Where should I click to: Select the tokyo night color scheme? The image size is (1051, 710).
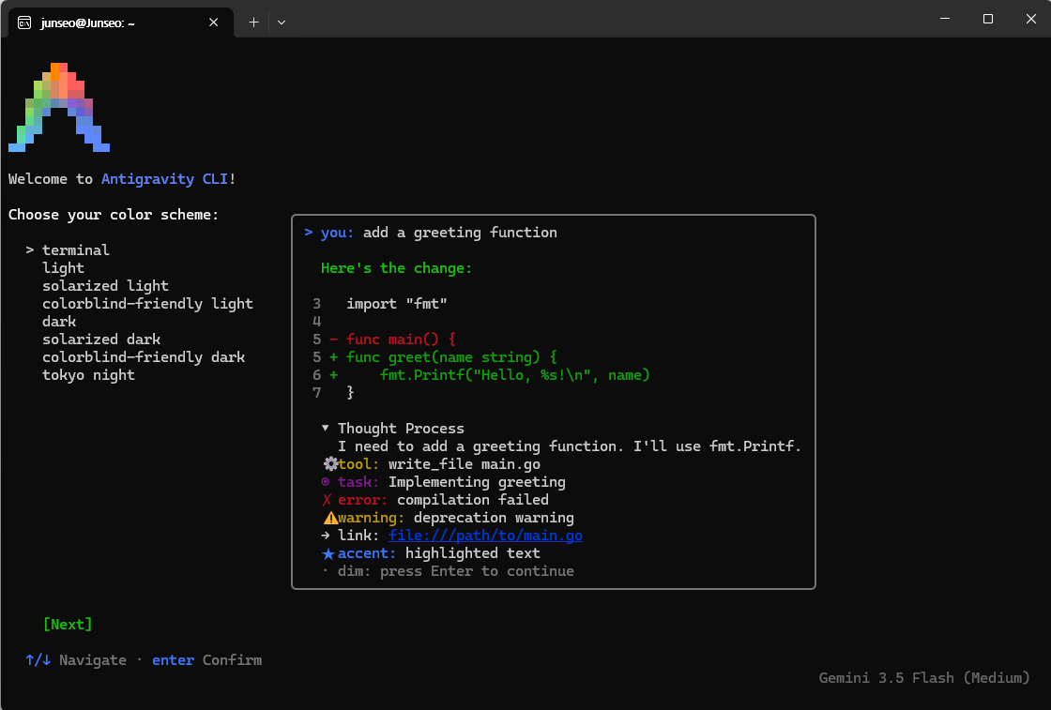click(x=88, y=375)
